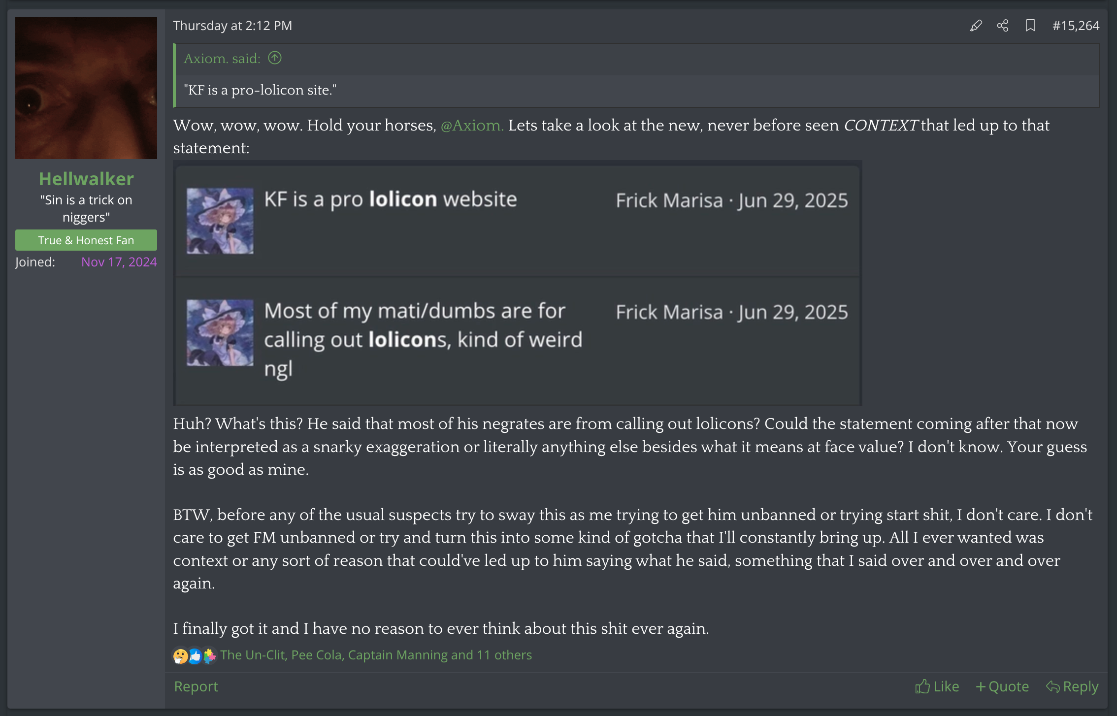
Task: Open the "Axiom. said:" quote source link
Action: [222, 59]
